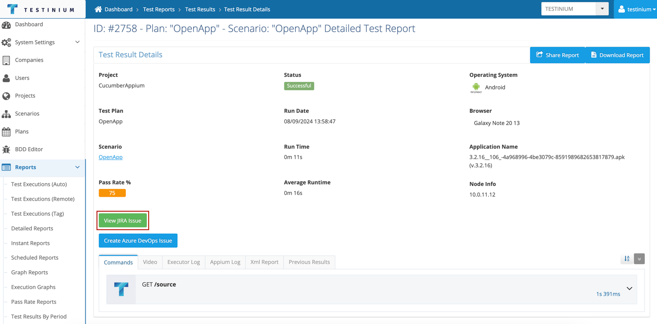
Task: Open Plans calendar icon
Action: [6, 132]
